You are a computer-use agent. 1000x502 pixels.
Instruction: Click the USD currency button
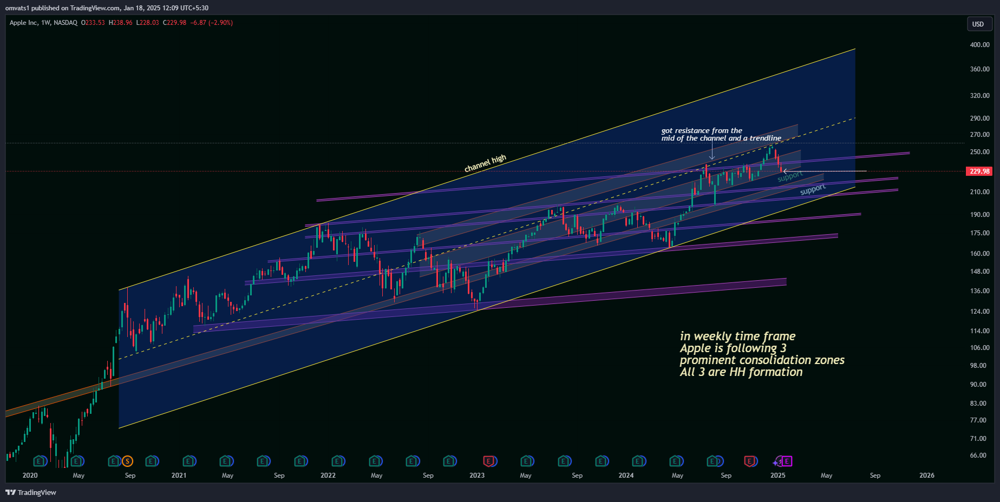pyautogui.click(x=979, y=24)
